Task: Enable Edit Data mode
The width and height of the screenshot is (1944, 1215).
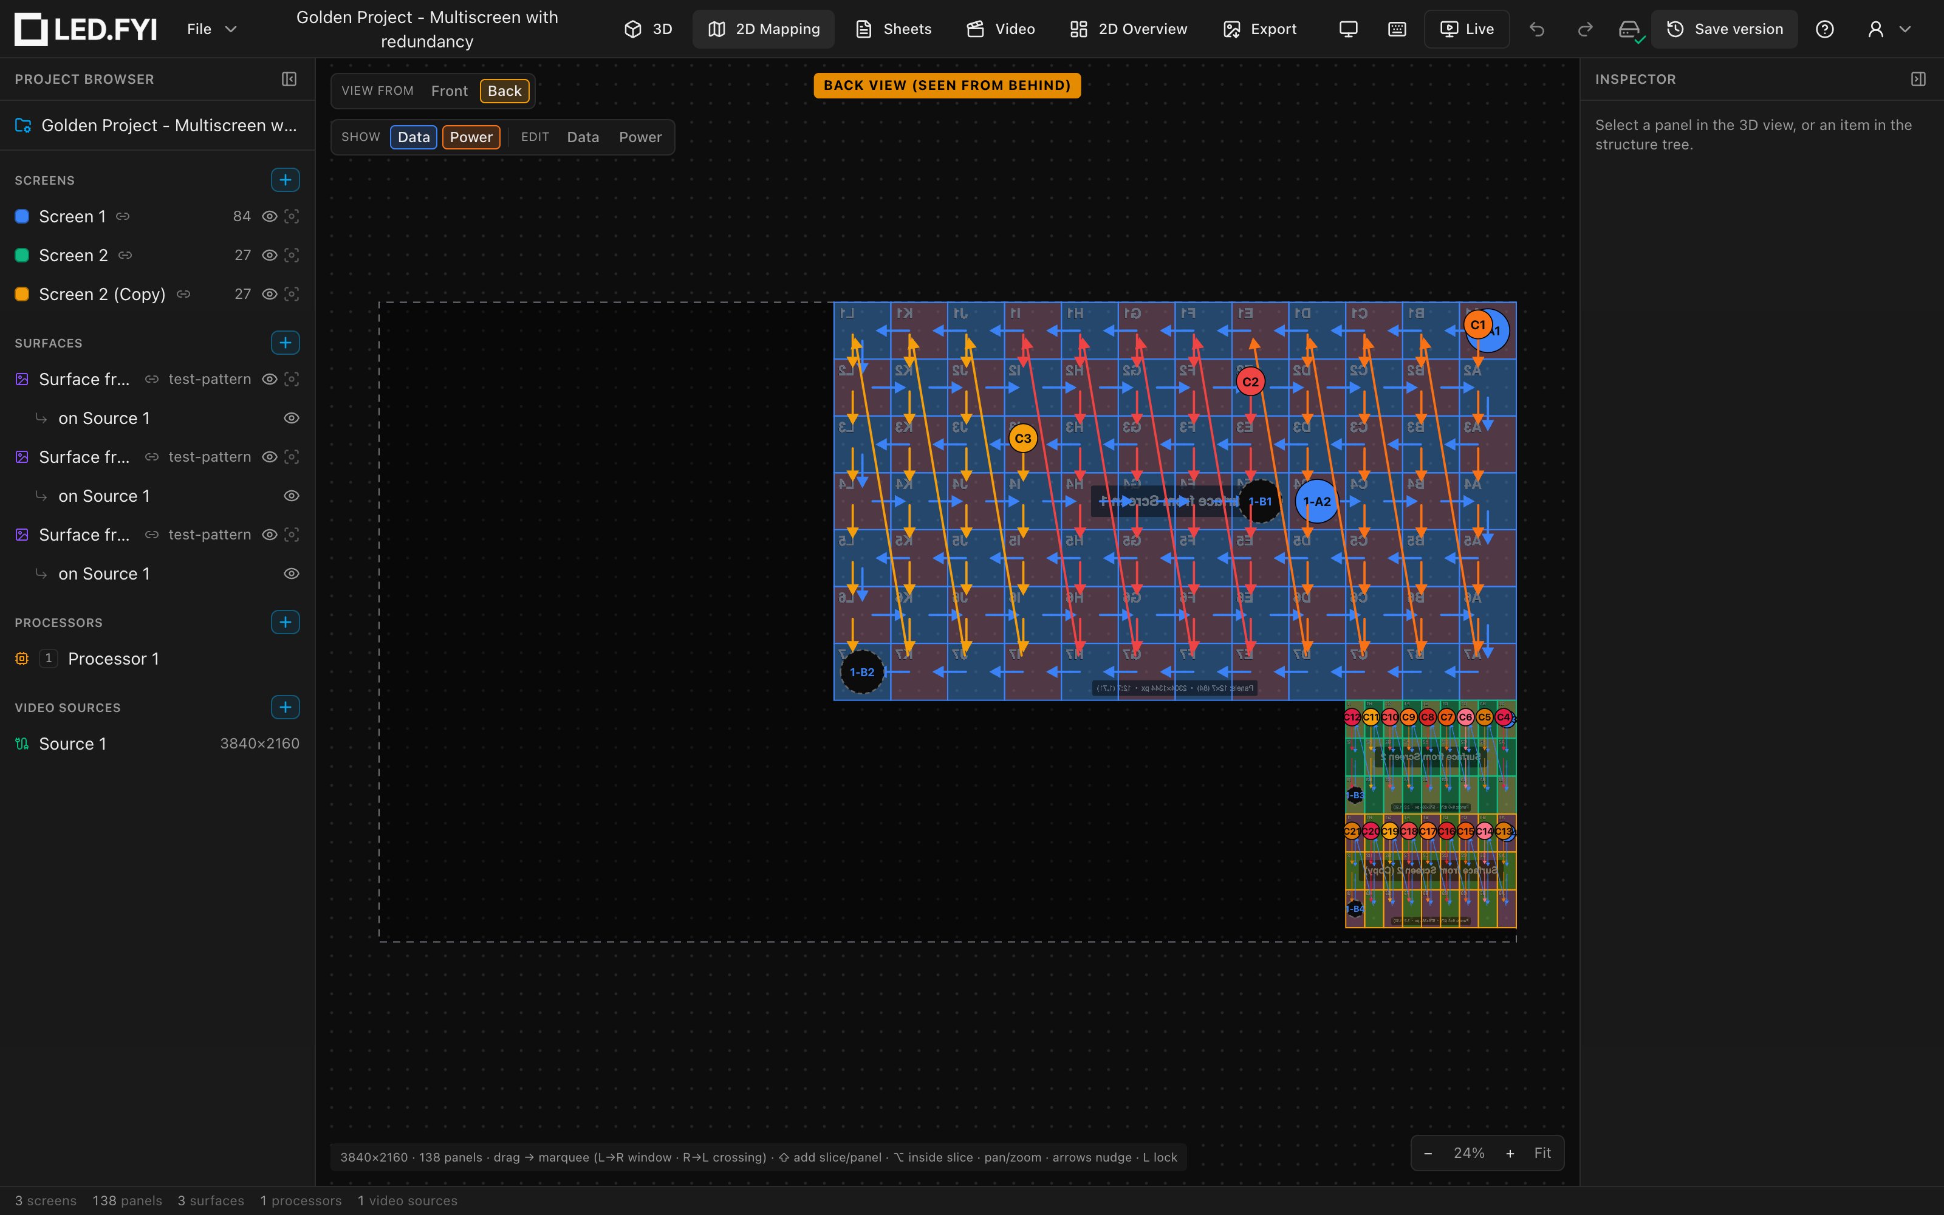Action: pyautogui.click(x=583, y=137)
